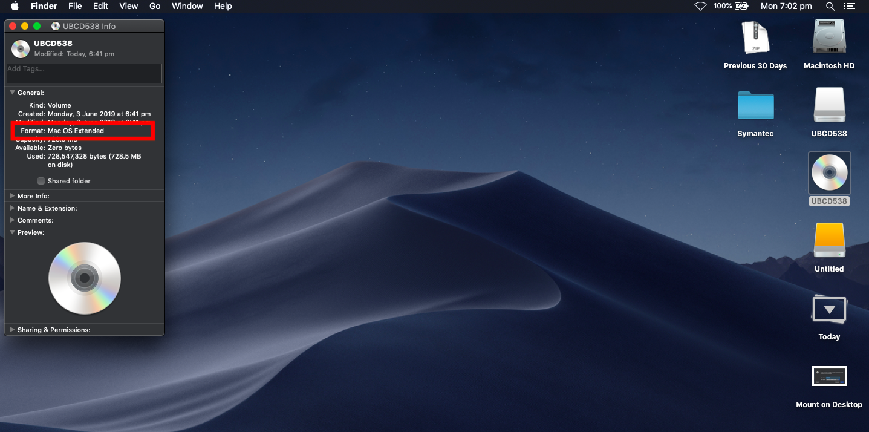Click the green zoom button of Info window
869x432 pixels.
tap(37, 26)
